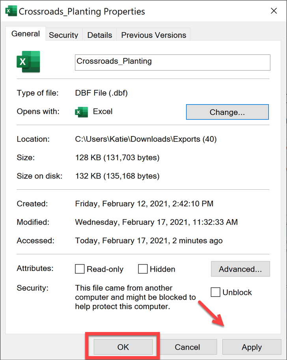Click the Excel icon in title bar

pyautogui.click(x=11, y=11)
